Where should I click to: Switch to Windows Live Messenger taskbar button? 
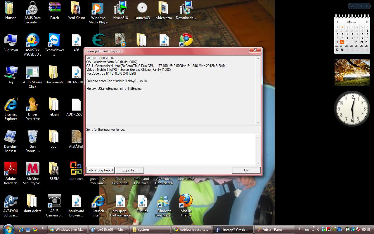click(68, 230)
